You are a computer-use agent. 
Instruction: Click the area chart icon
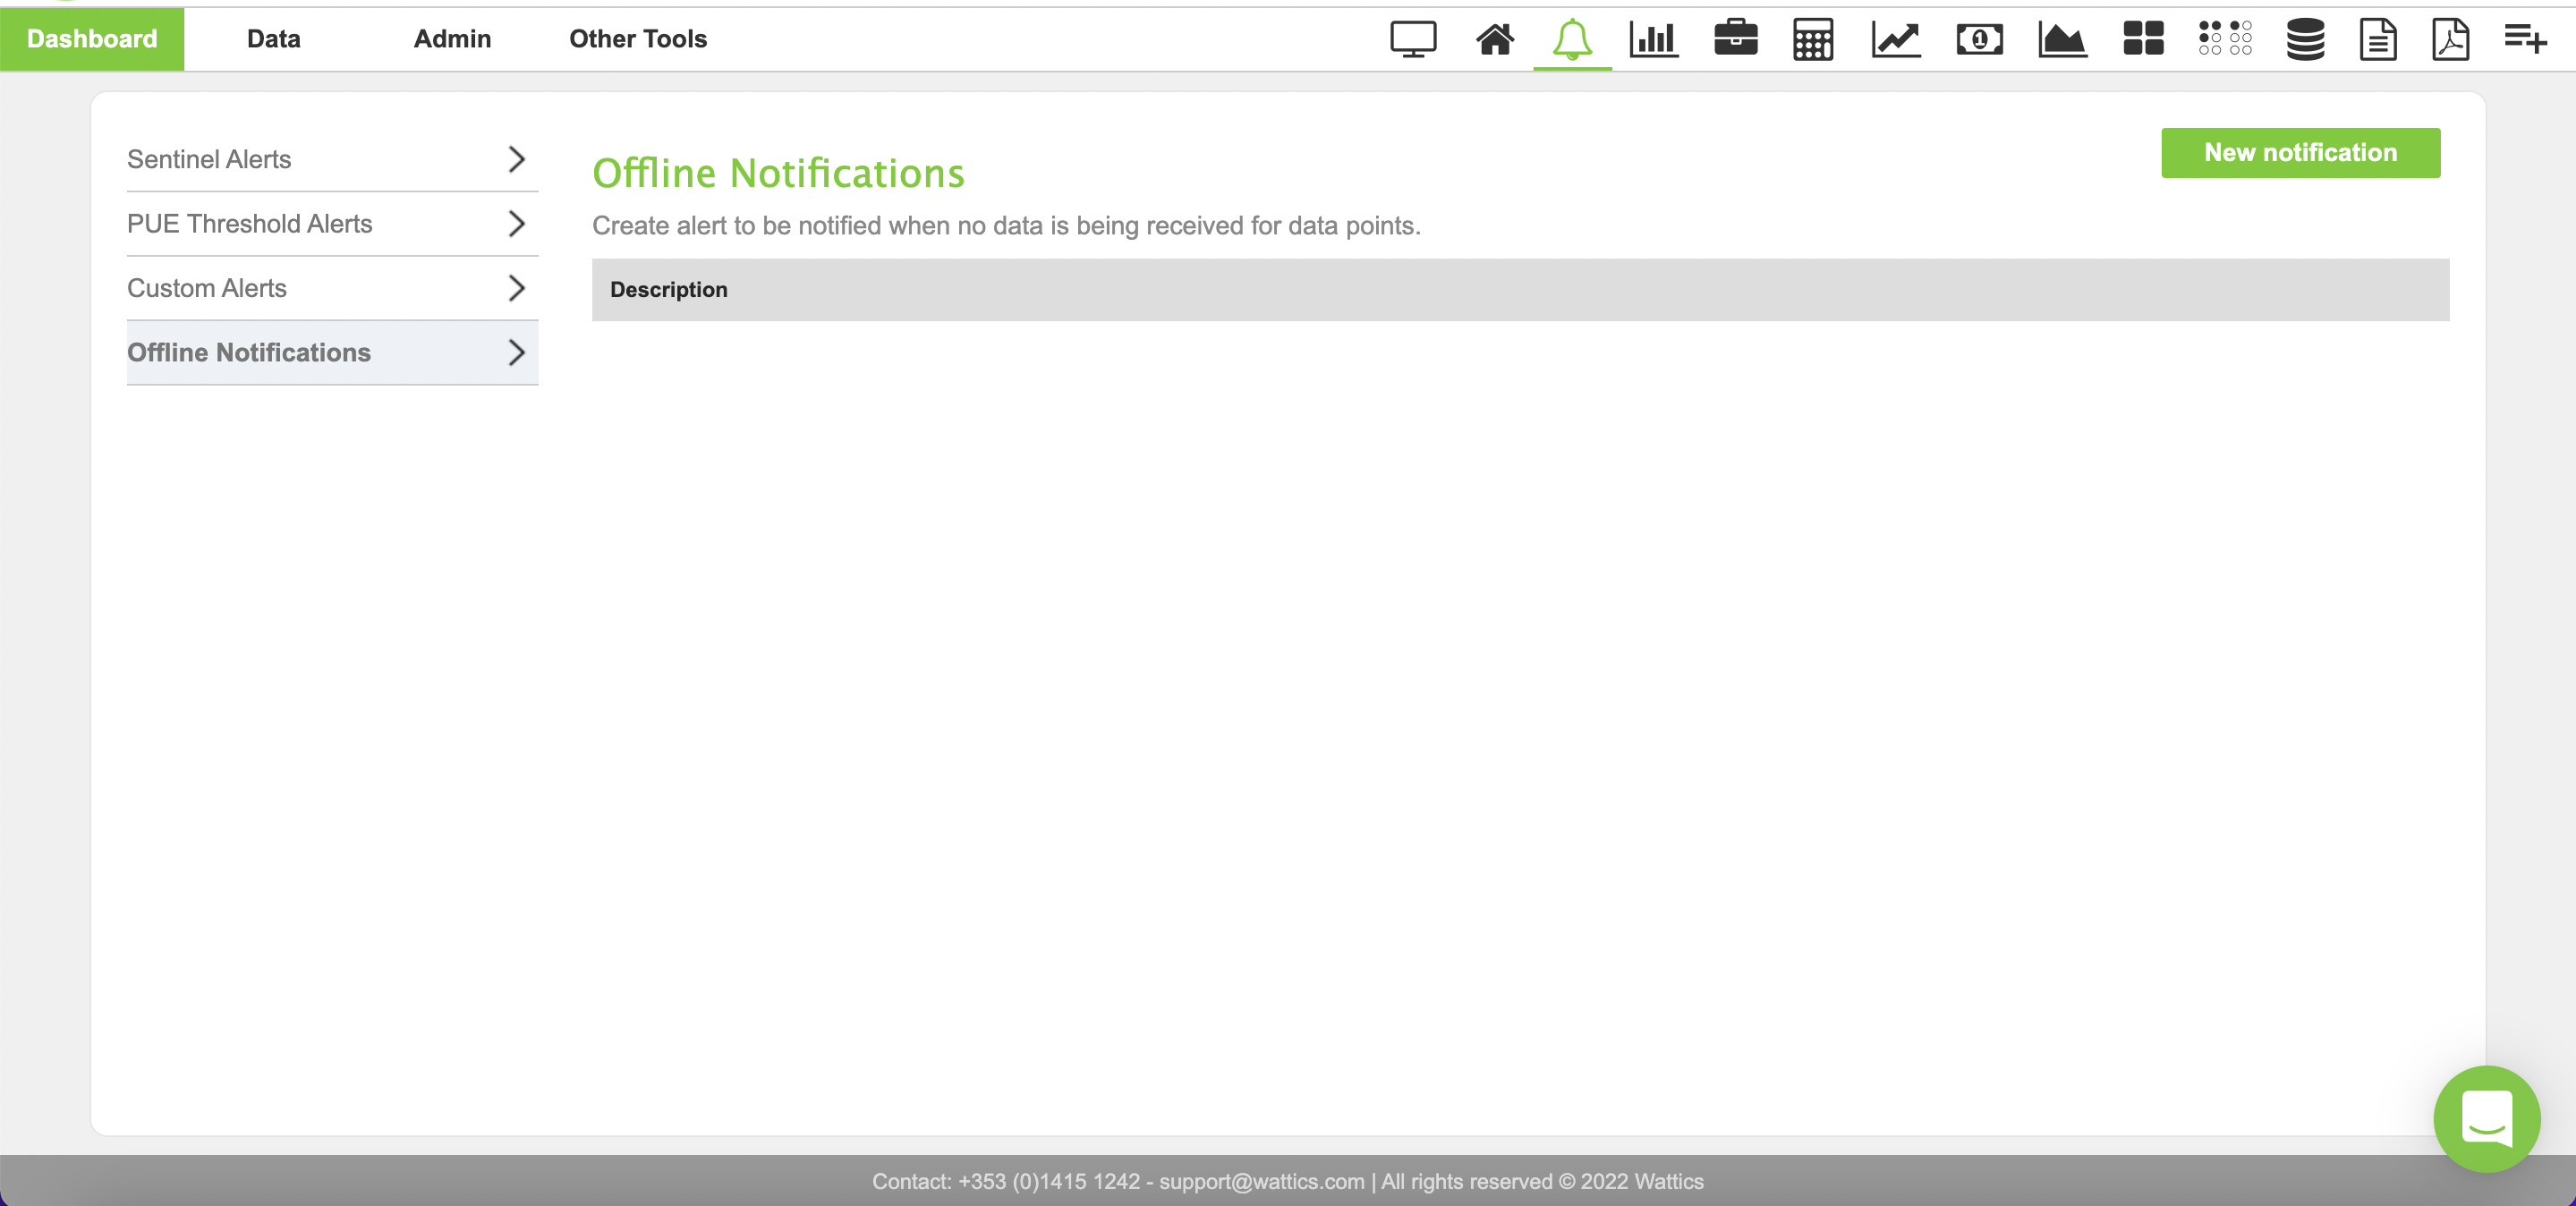(x=2062, y=39)
